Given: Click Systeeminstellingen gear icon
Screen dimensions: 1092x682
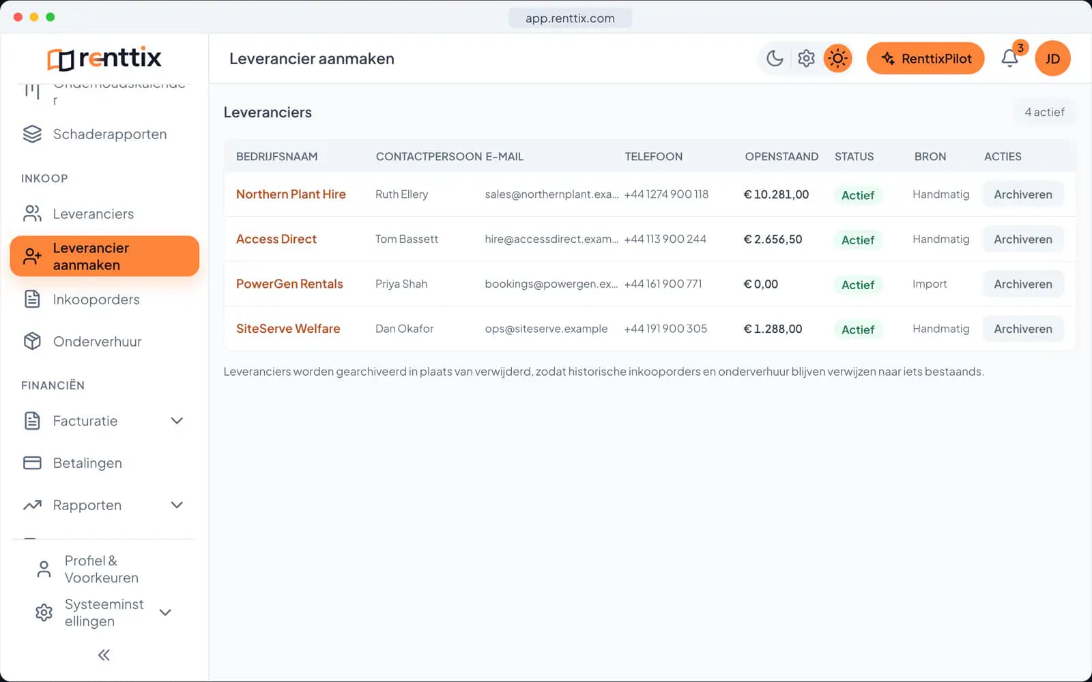Looking at the screenshot, I should click(x=44, y=612).
